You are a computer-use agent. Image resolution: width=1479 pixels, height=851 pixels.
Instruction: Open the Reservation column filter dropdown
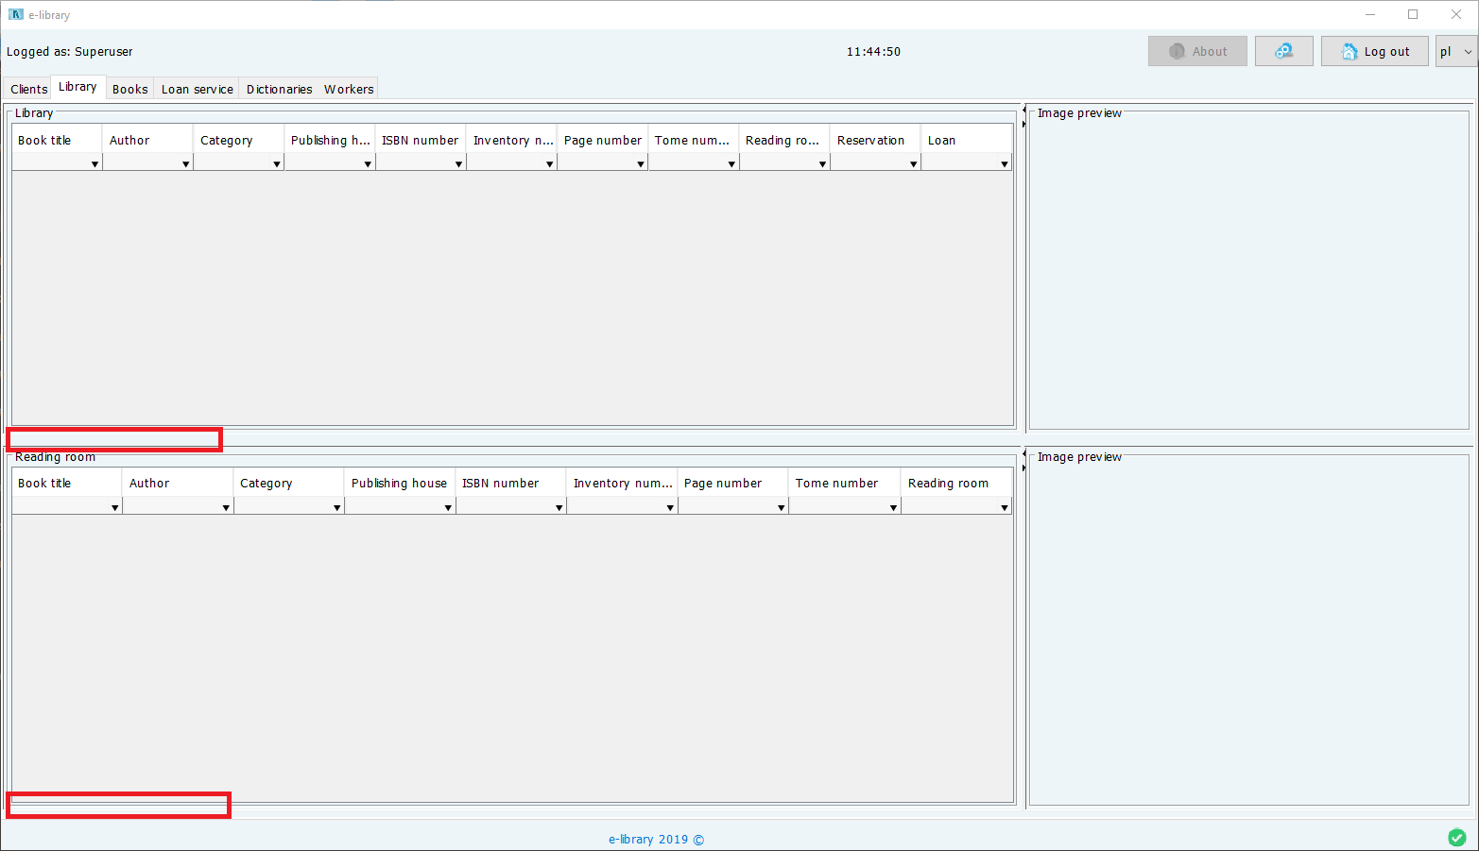(x=913, y=162)
